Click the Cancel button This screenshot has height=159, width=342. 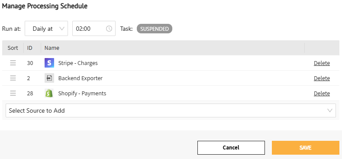[x=231, y=148]
